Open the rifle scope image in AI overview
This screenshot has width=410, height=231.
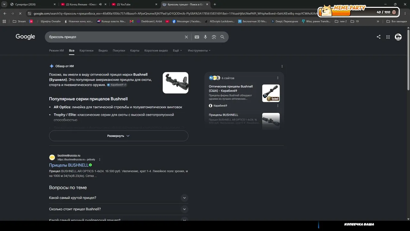point(176,83)
